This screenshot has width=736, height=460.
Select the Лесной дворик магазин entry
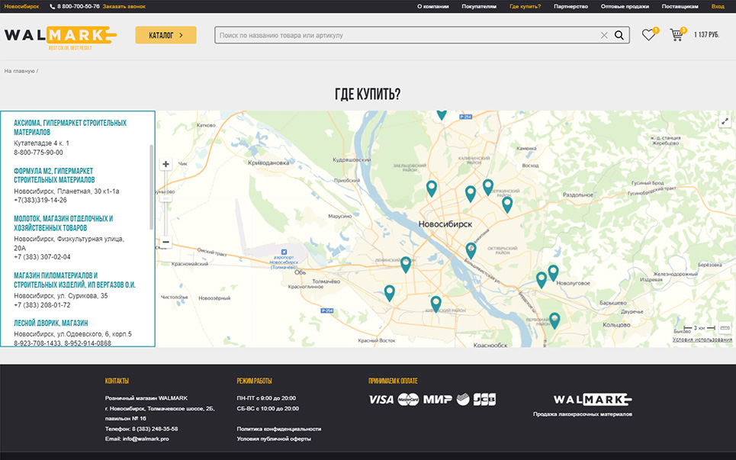click(x=50, y=323)
